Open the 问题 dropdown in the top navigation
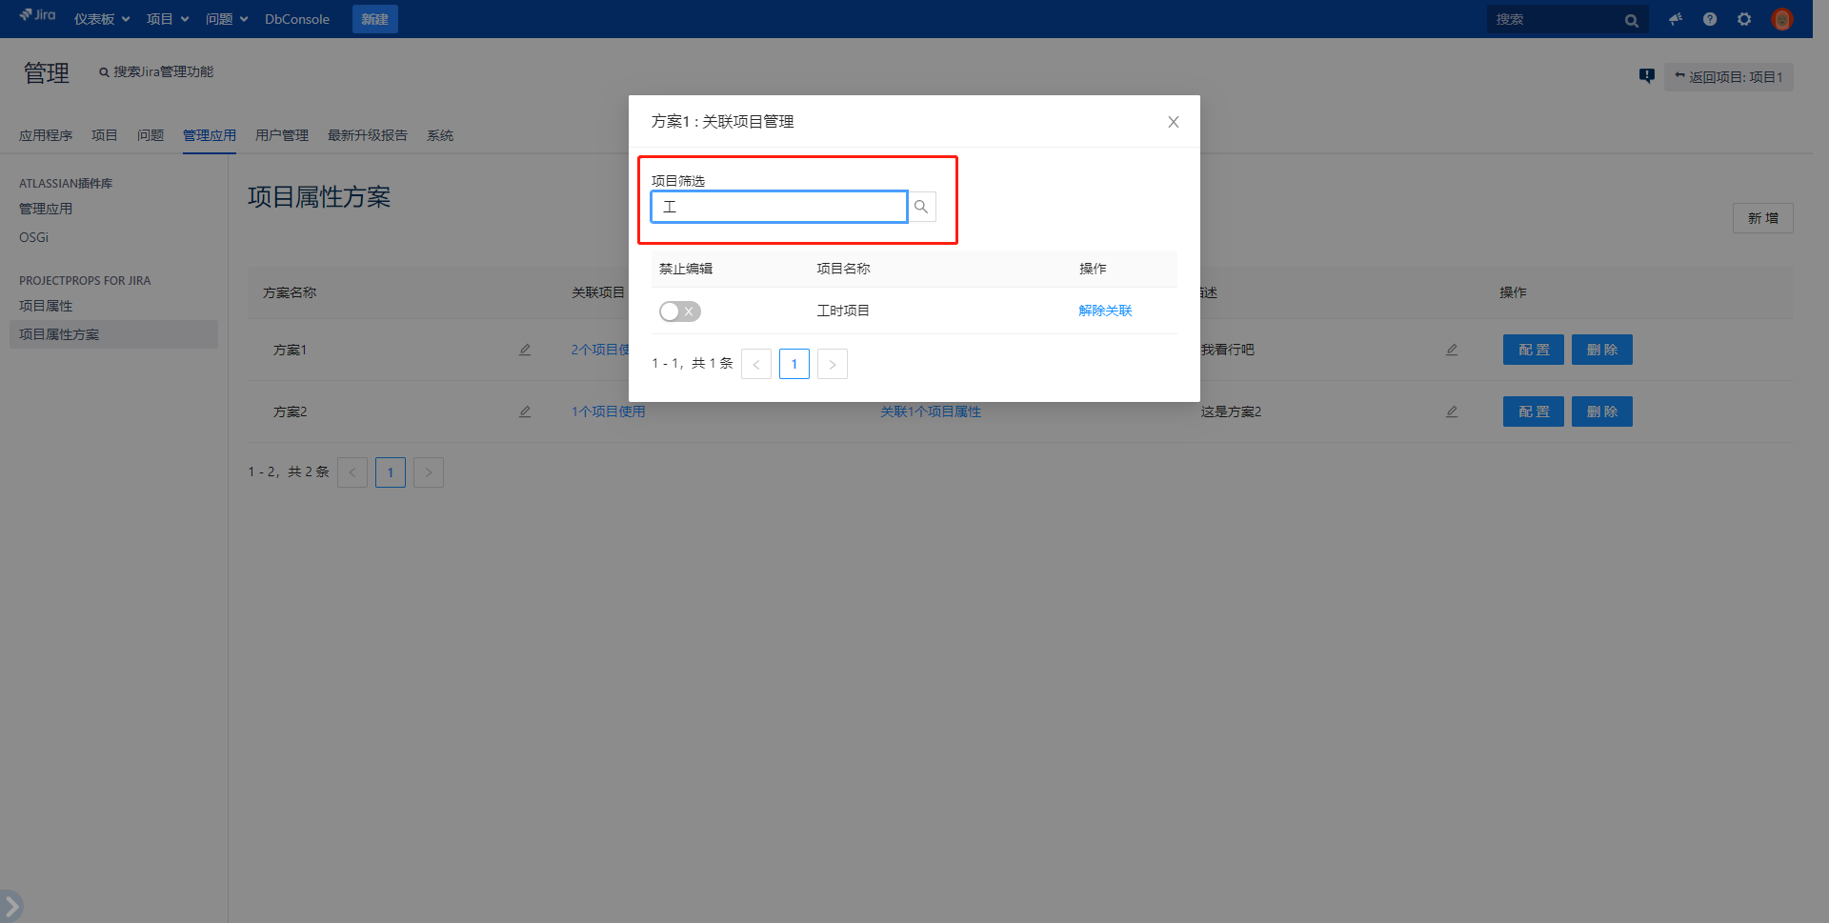 (227, 19)
